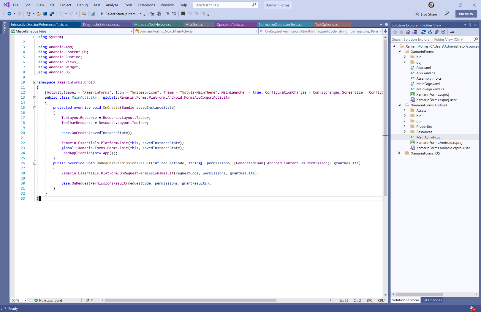Click the Find in Files toolbar icon

click(84, 14)
